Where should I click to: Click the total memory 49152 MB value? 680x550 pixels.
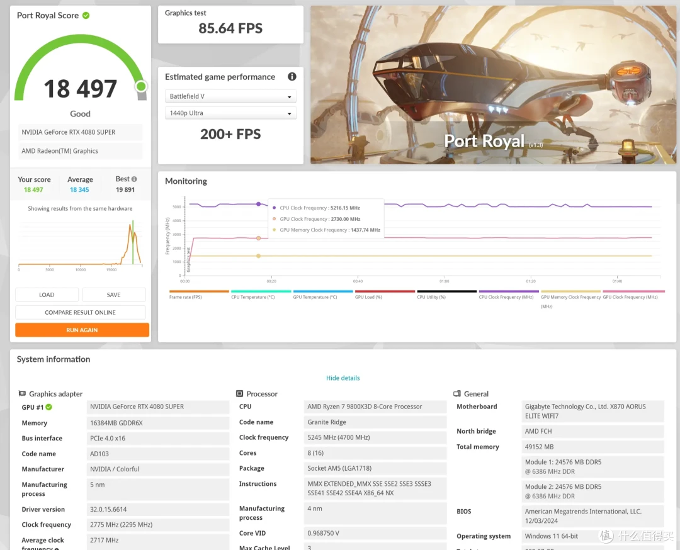[592, 447]
